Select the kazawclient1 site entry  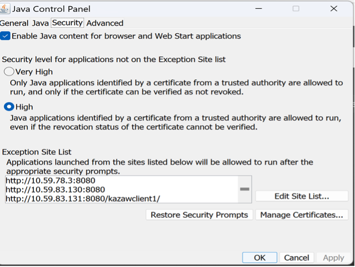coord(82,198)
